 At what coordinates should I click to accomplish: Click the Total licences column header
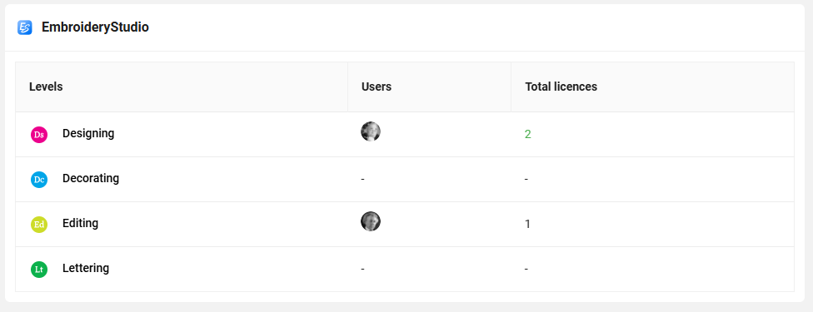[x=561, y=87]
